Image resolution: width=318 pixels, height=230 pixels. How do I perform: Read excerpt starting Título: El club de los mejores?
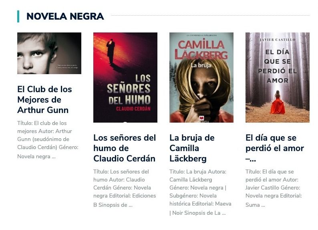48,139
